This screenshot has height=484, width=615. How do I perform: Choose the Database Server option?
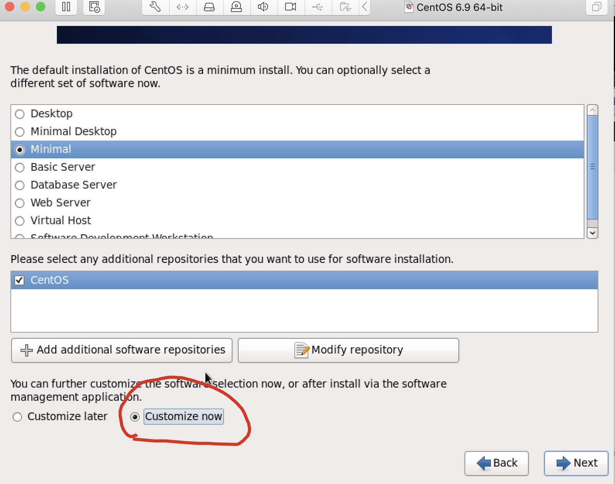click(20, 185)
